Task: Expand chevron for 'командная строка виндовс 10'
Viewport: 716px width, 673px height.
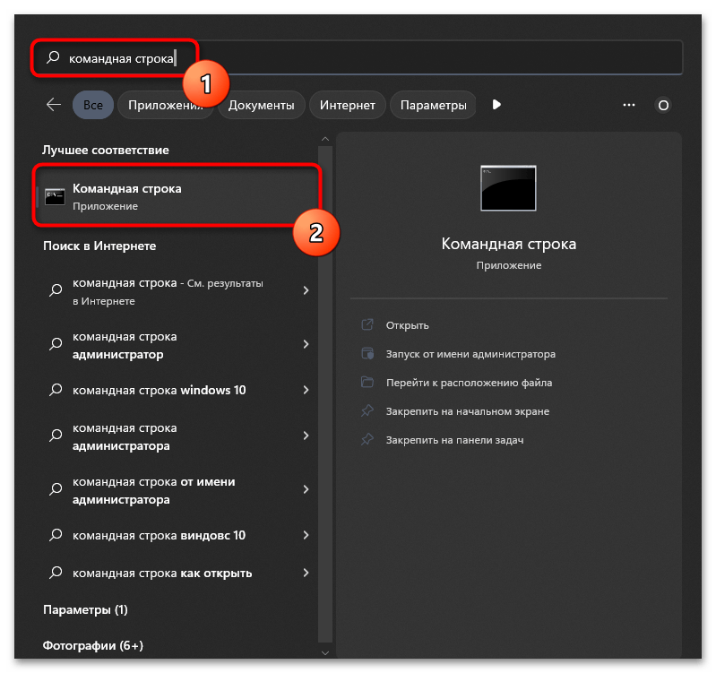Action: tap(306, 535)
